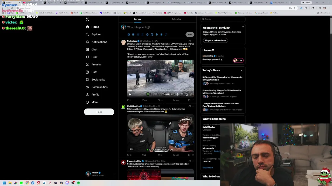This screenshot has width=332, height=186.
Task: Enter fullscreen on Nolimitzor video
Action: (x=191, y=94)
